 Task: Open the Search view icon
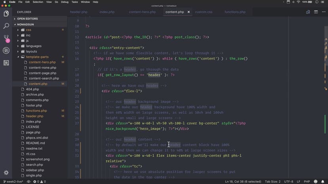[6, 26]
